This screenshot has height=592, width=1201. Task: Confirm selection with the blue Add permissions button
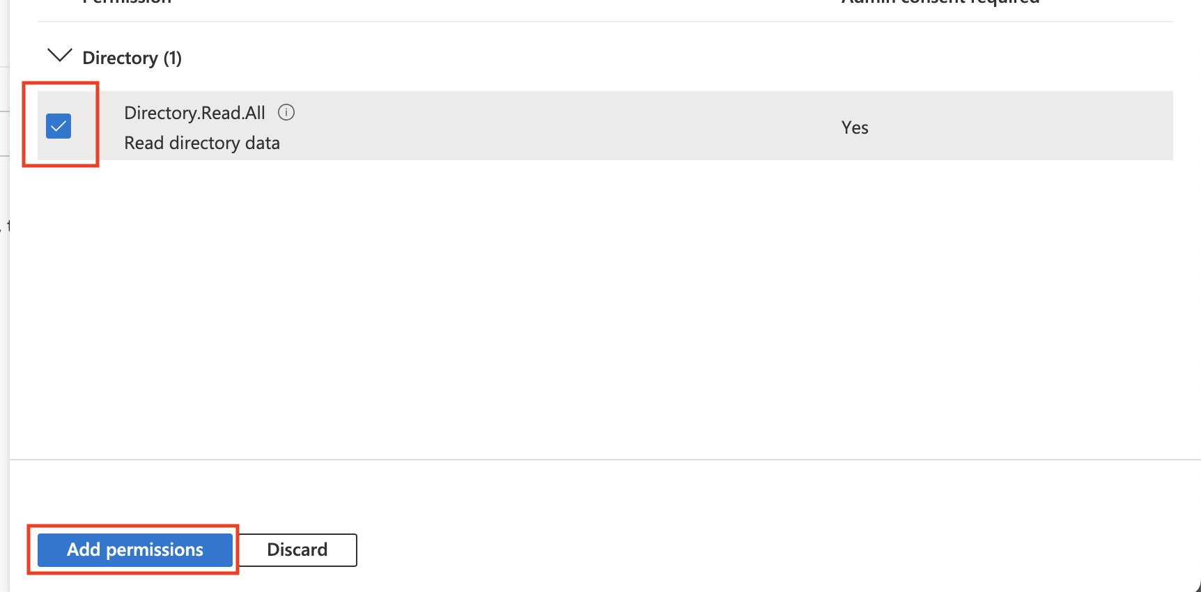[135, 550]
